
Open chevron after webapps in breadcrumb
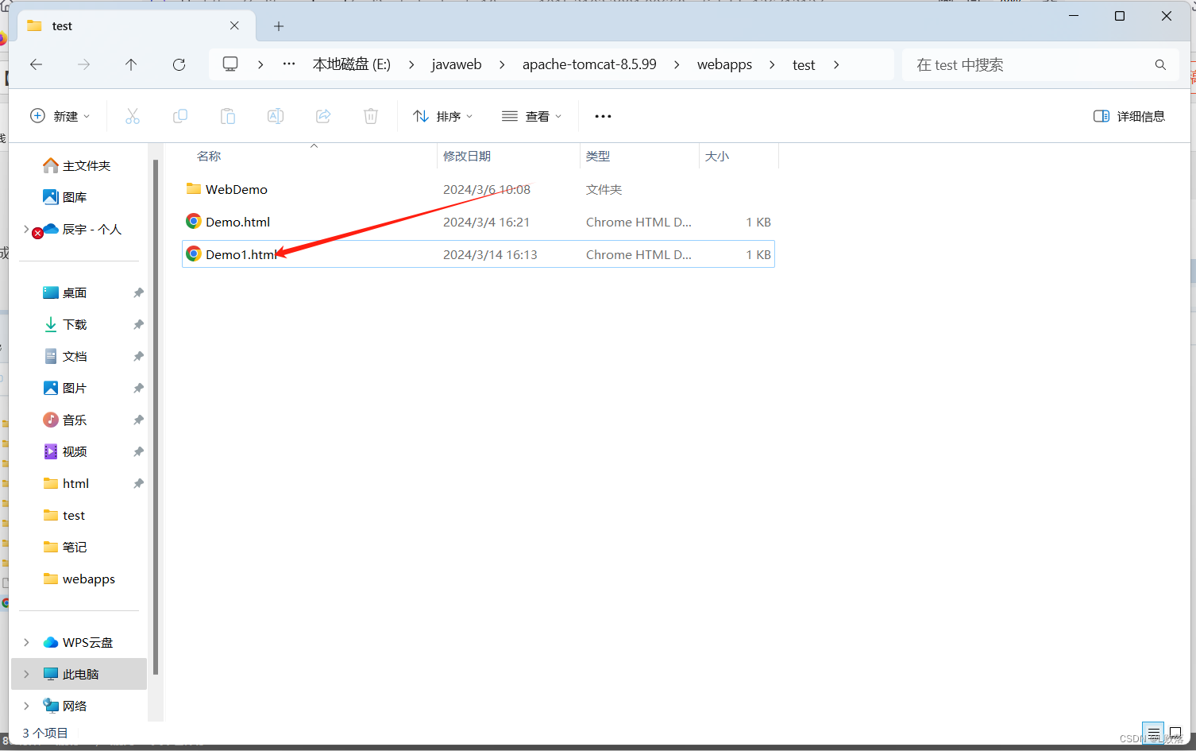click(x=772, y=64)
